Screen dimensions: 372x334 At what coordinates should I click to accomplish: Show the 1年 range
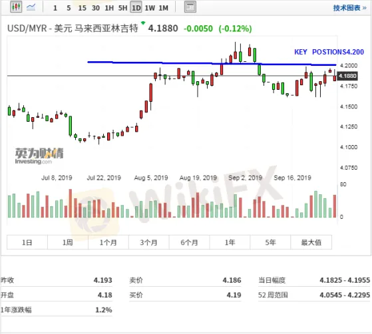pyautogui.click(x=230, y=242)
